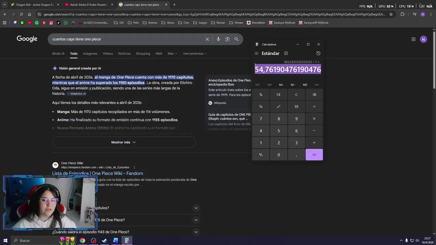Open Steam from the taskbar
Screen dimensions: 436x245
(105, 241)
